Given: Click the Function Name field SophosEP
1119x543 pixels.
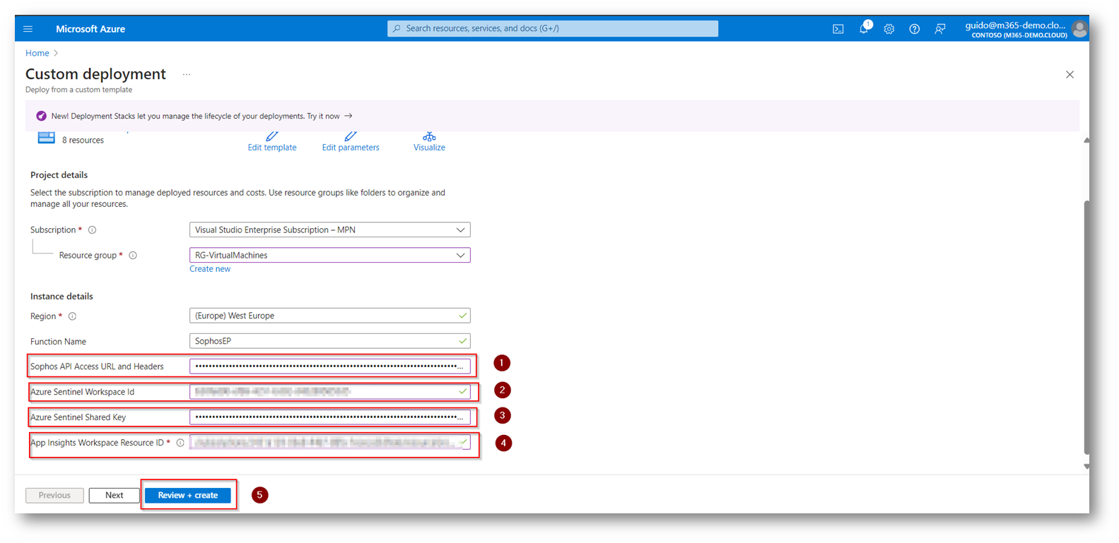Looking at the screenshot, I should click(x=329, y=341).
